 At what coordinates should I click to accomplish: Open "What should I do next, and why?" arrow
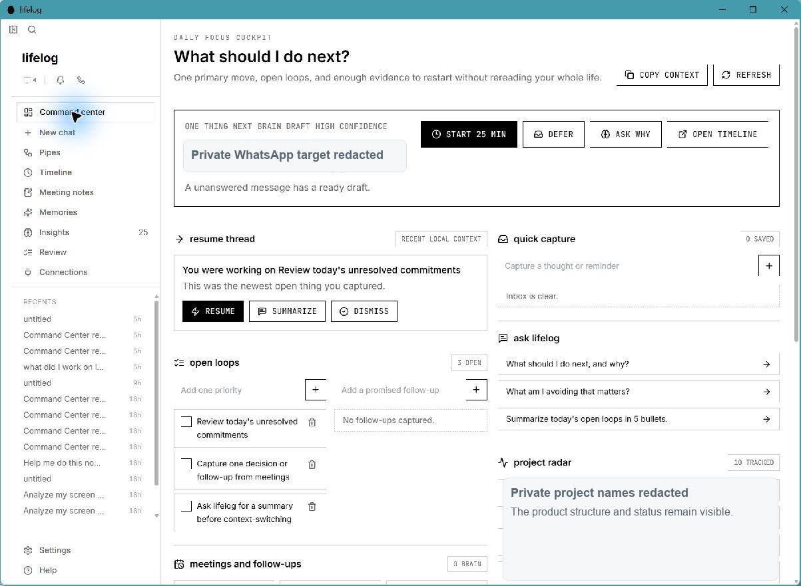click(x=766, y=364)
